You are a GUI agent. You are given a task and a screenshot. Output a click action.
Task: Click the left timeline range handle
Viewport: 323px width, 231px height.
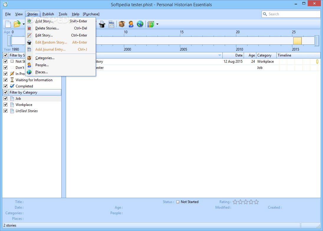coord(9,41)
